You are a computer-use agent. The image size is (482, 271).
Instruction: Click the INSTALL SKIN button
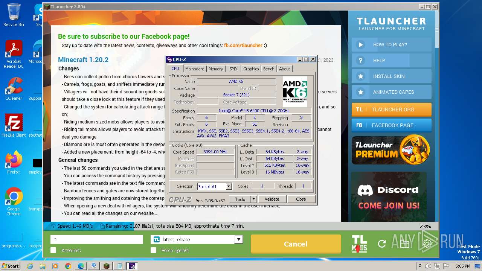point(392,76)
